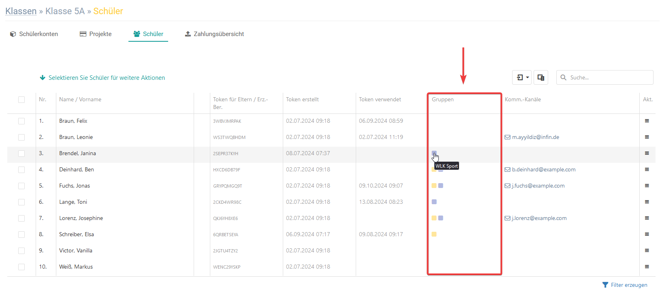Click token code GRYPQMGQ9T
This screenshot has width=660, height=299.
(x=228, y=186)
